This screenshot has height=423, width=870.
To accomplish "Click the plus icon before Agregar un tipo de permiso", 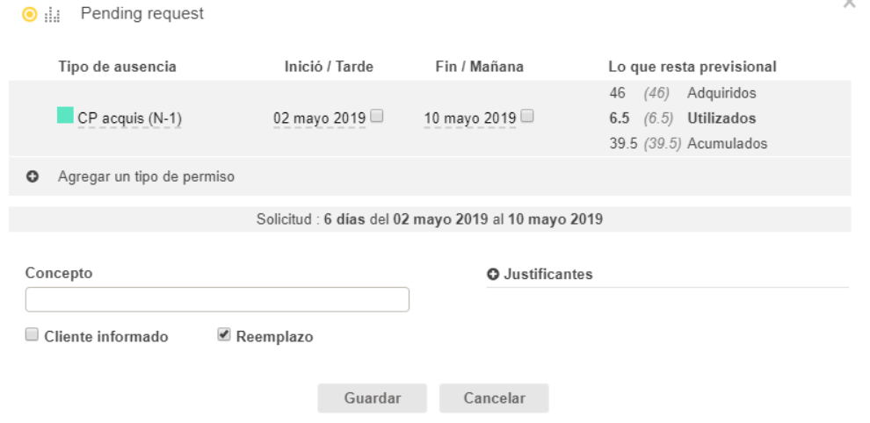I will (33, 176).
